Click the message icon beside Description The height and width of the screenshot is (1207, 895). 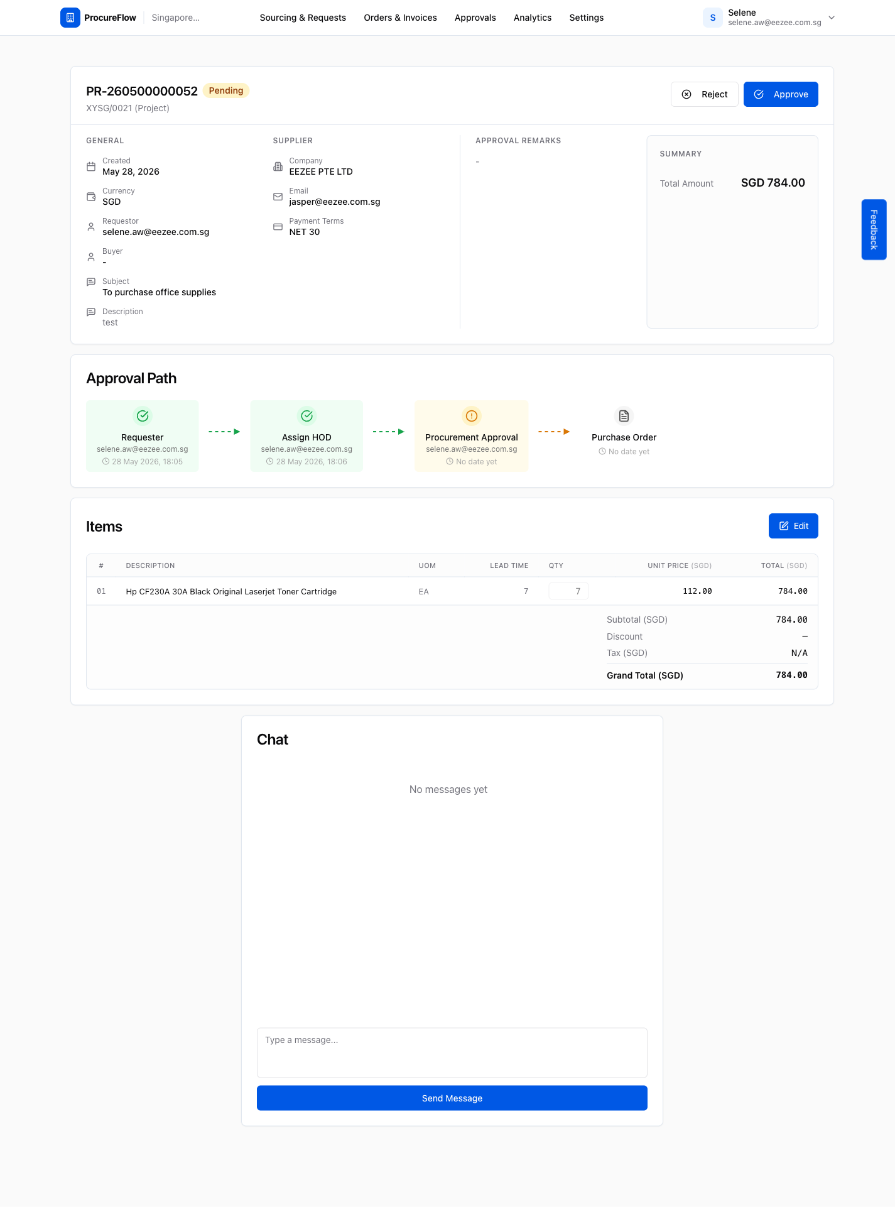click(91, 312)
